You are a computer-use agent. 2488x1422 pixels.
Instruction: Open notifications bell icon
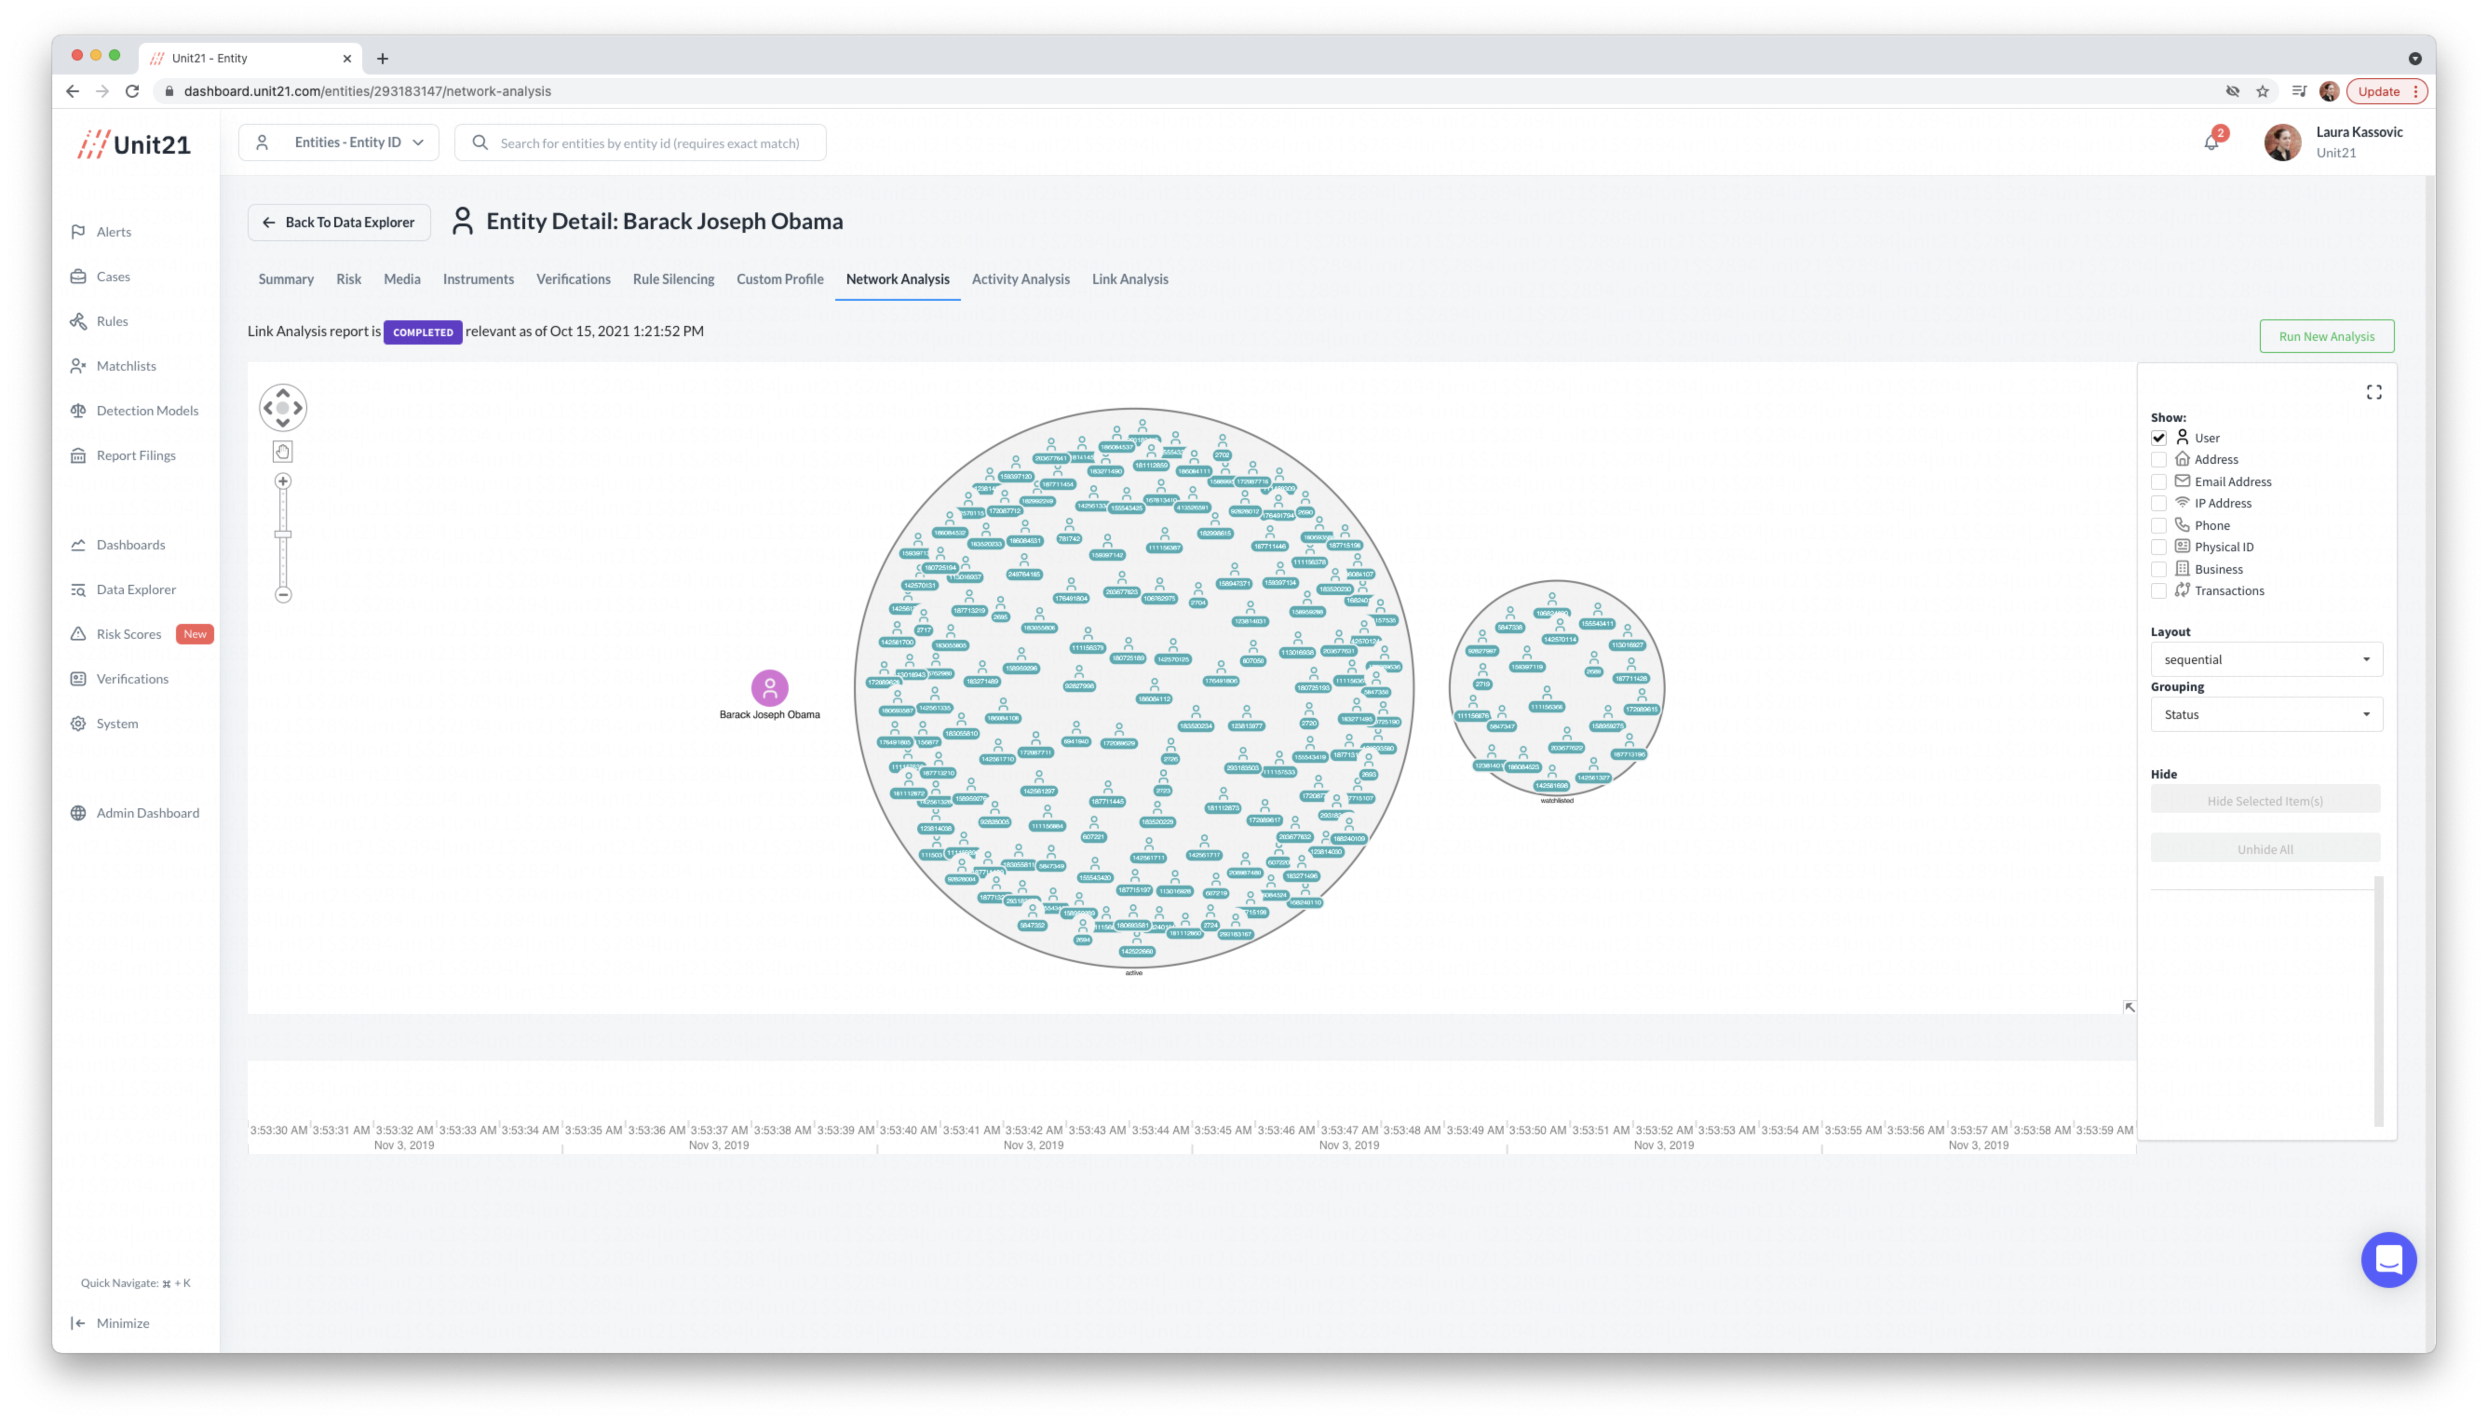pyautogui.click(x=2211, y=142)
